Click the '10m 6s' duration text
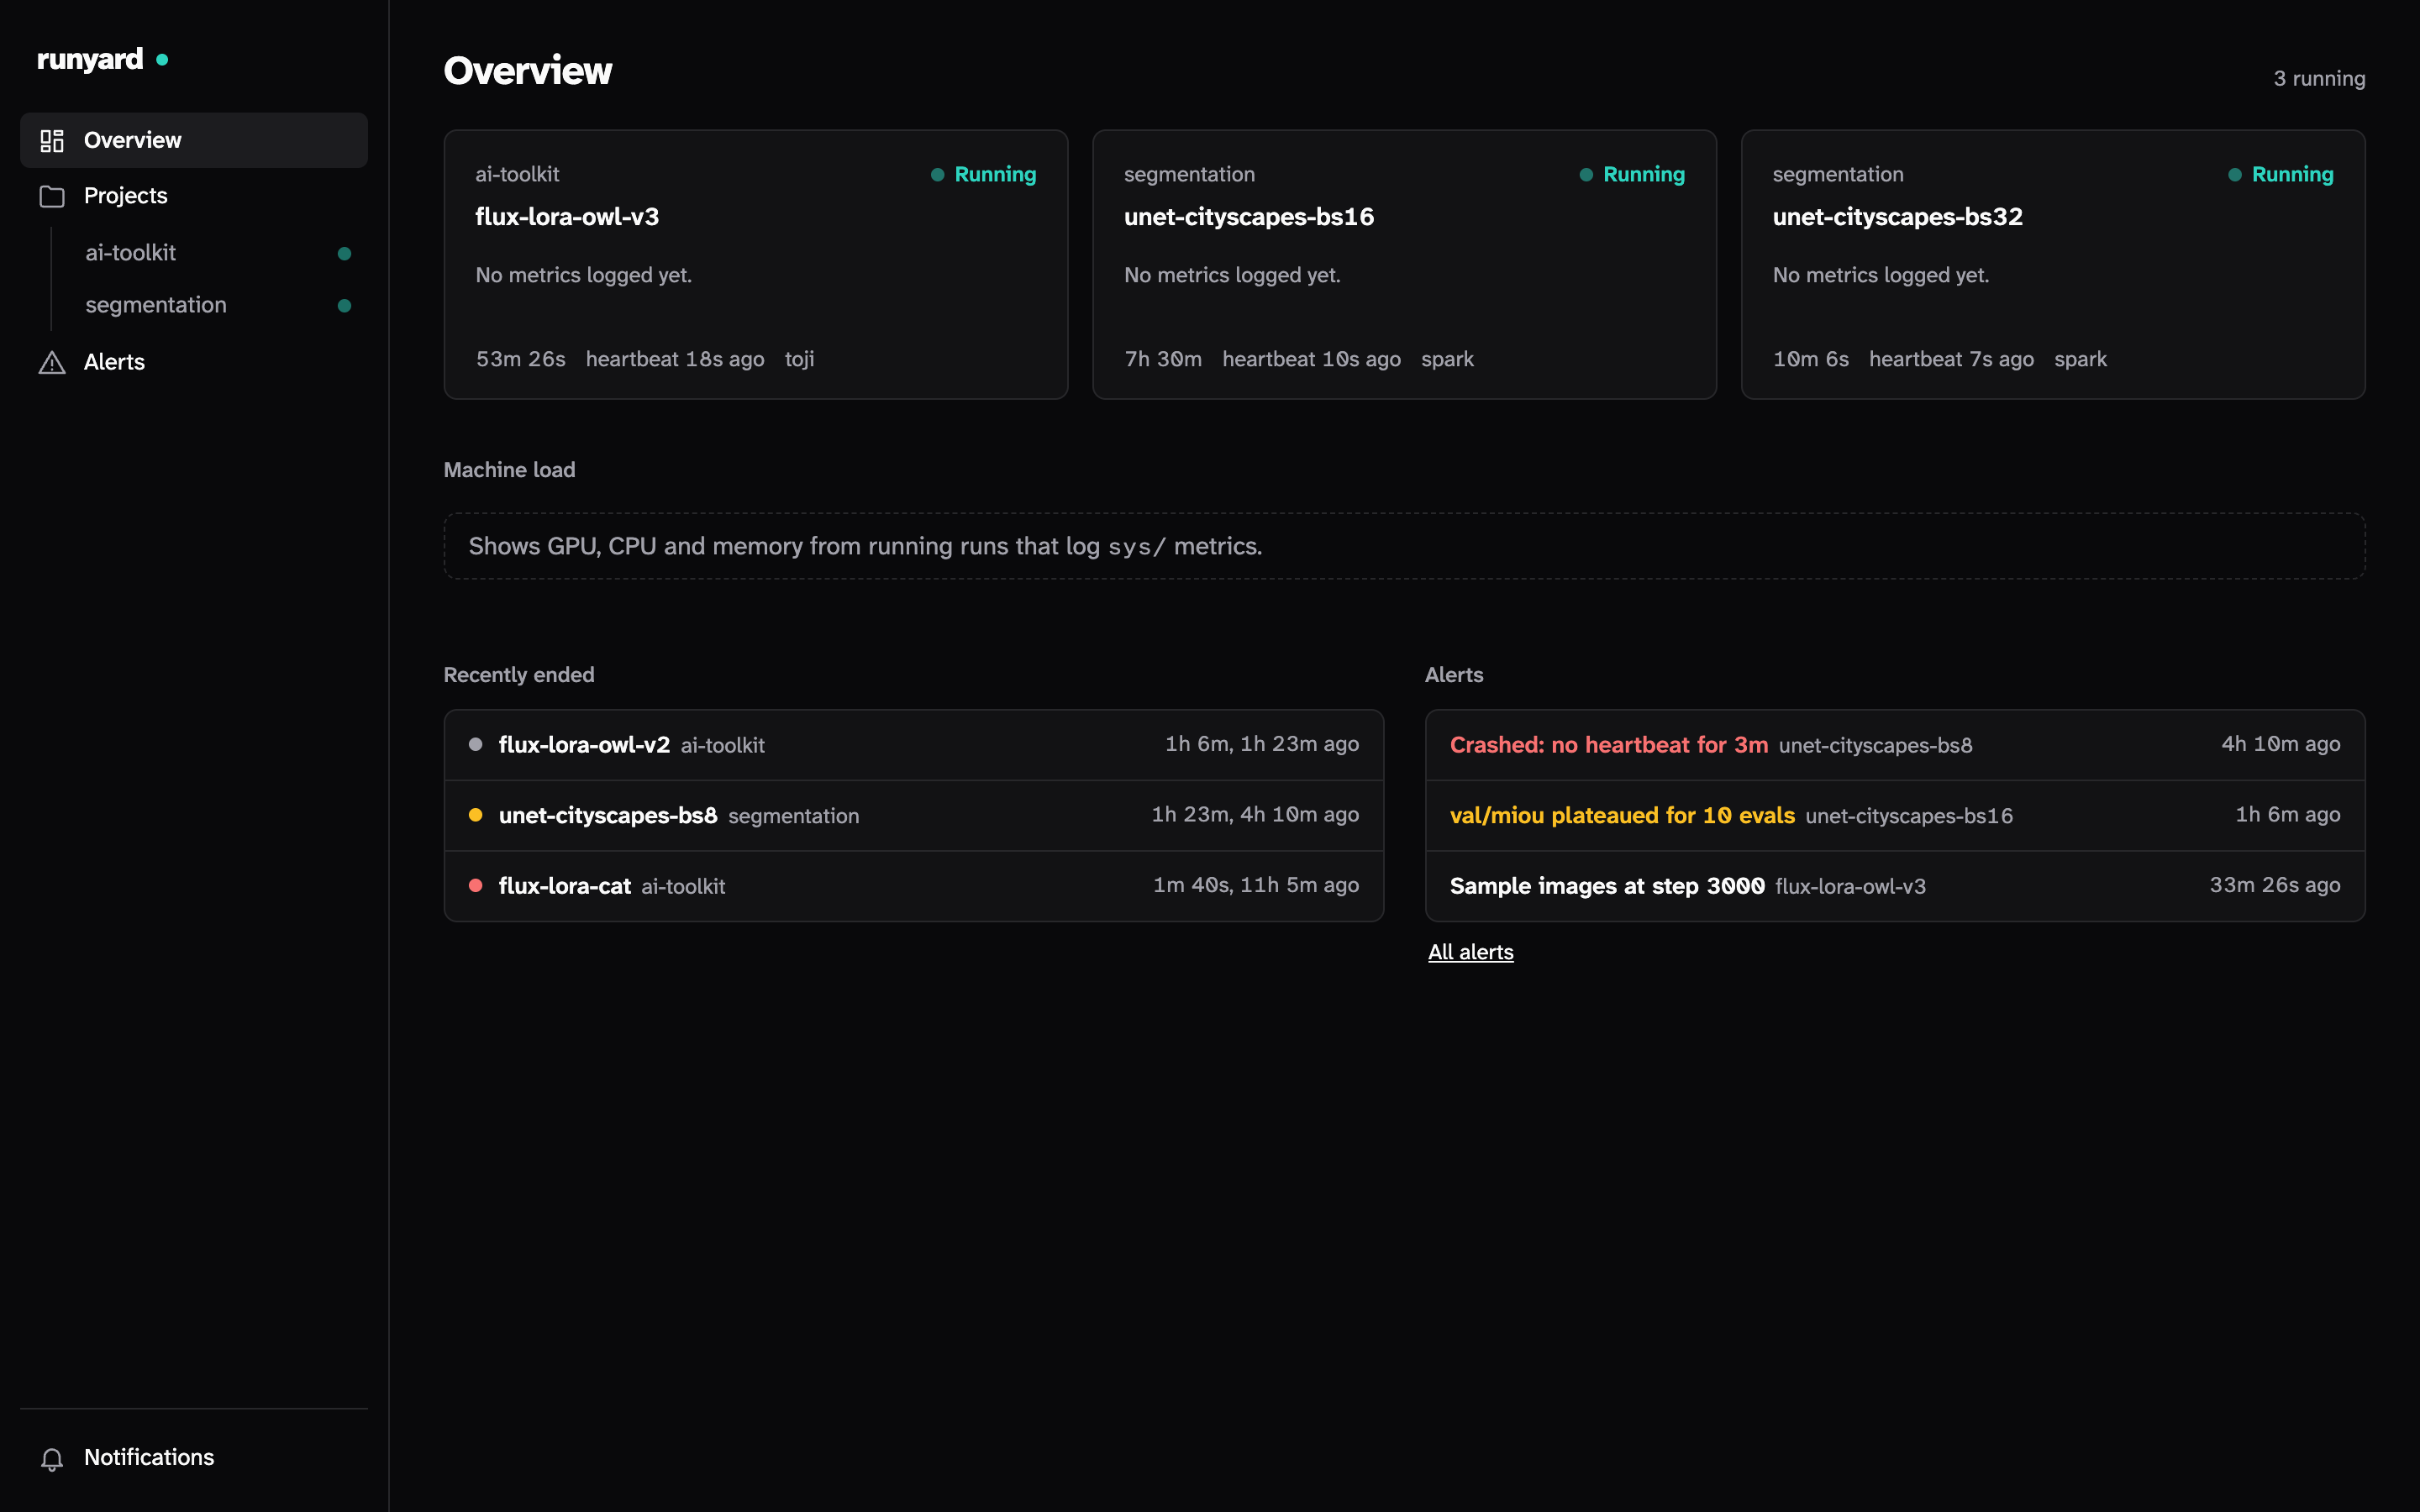The image size is (2420, 1512). [x=1811, y=359]
